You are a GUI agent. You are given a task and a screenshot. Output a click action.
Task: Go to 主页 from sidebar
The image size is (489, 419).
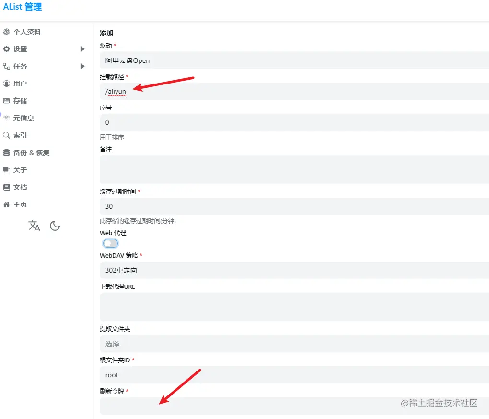[20, 204]
